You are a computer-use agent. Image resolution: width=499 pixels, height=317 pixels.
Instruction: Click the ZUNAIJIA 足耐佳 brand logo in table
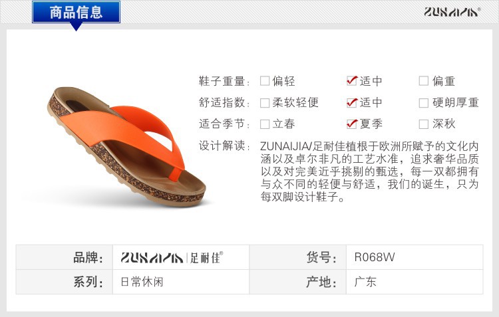pyautogui.click(x=172, y=258)
